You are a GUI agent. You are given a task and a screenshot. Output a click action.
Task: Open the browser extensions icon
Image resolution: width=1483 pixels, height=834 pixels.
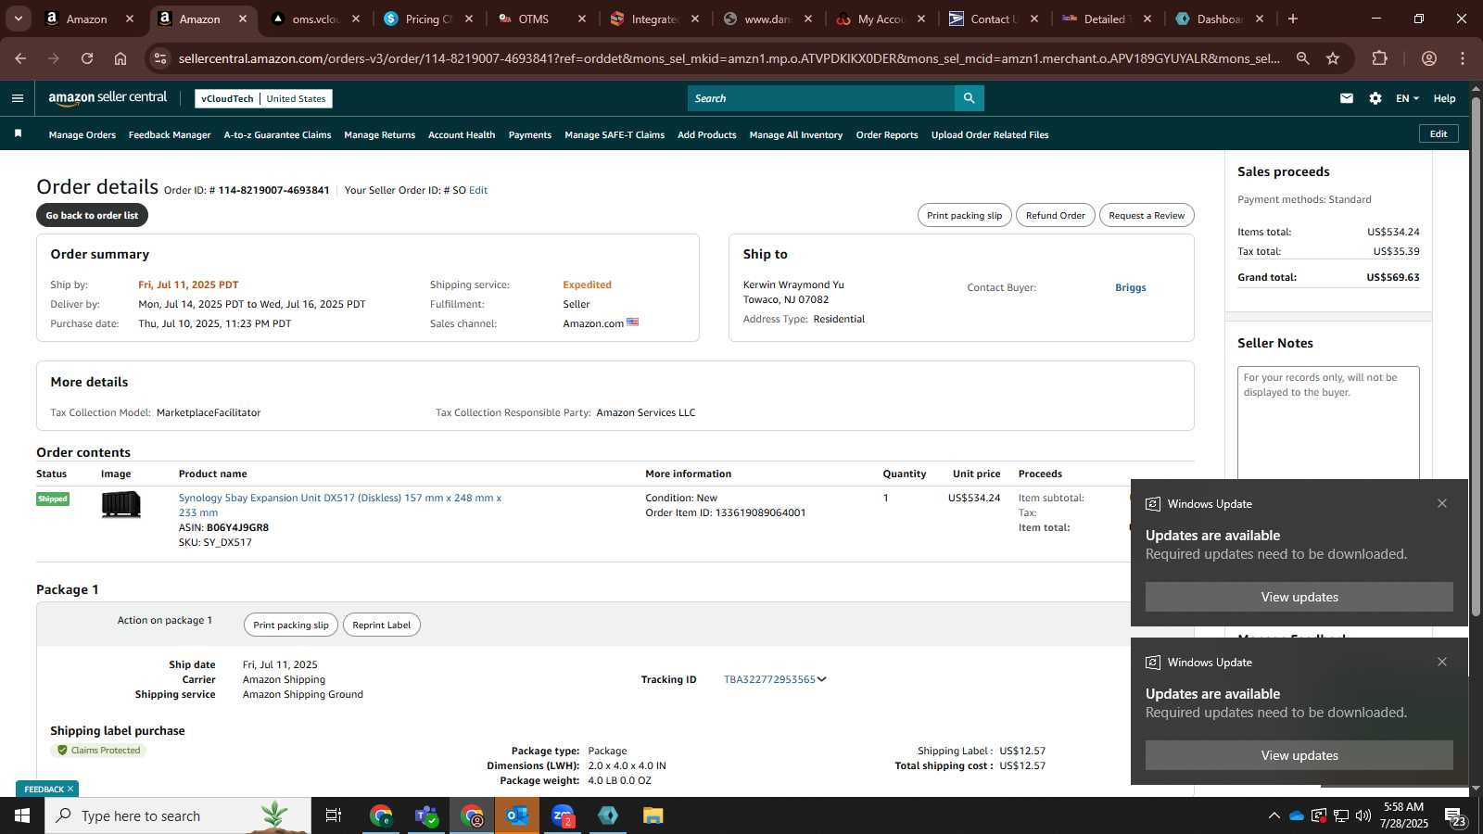pyautogui.click(x=1380, y=58)
